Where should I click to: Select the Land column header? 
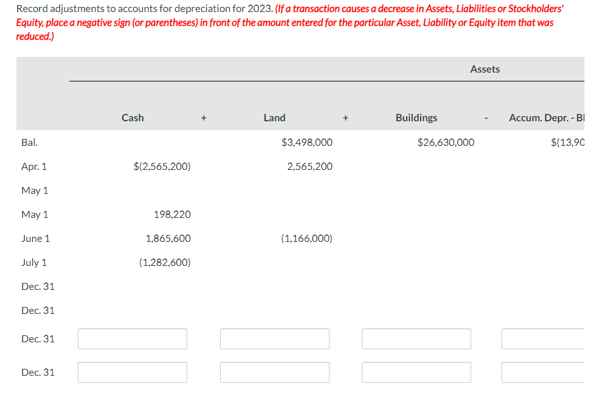274,117
